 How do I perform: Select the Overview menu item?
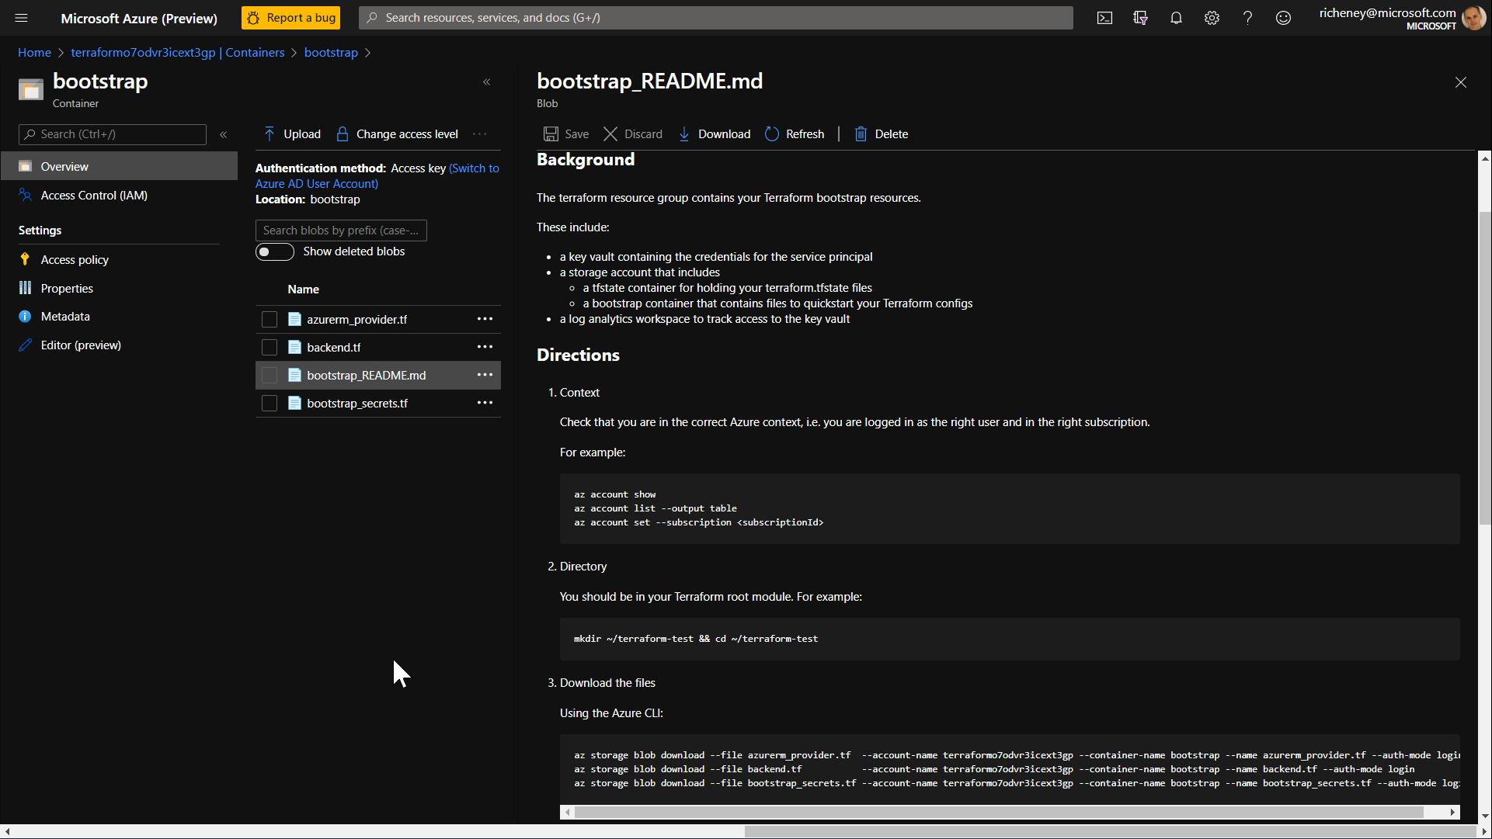(x=64, y=166)
